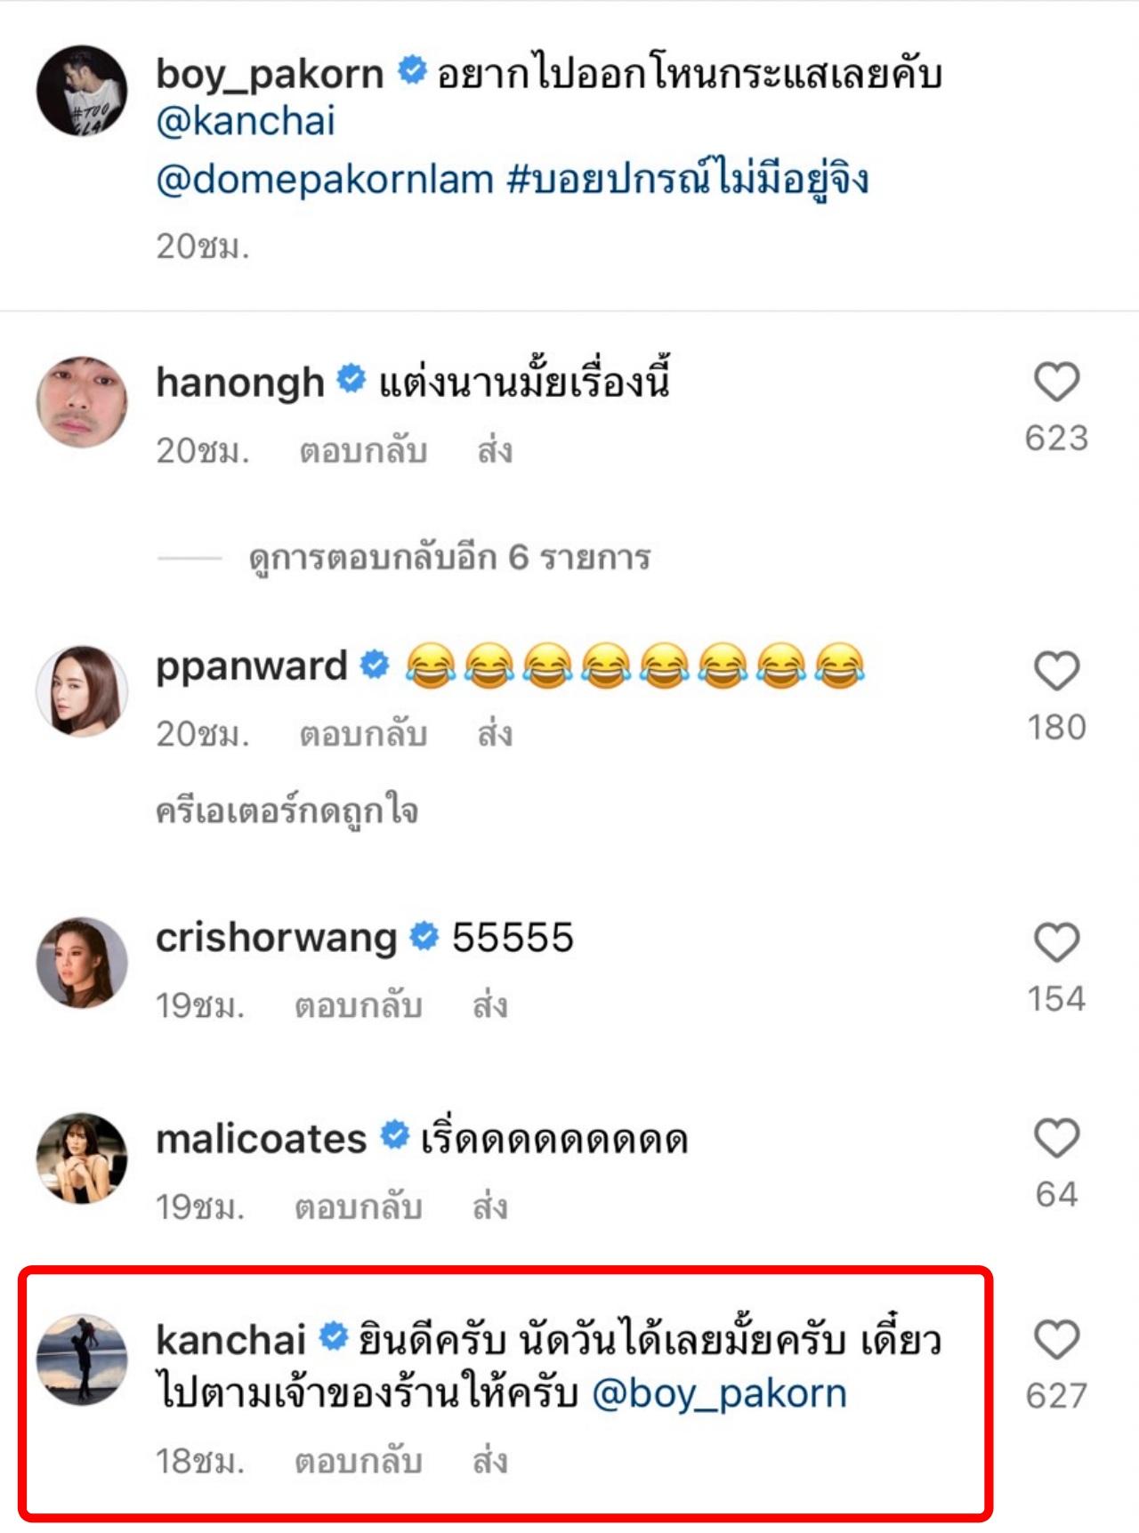Like ppanward's laughing emoji comment
This screenshot has height=1533, width=1139.
pos(1056,671)
